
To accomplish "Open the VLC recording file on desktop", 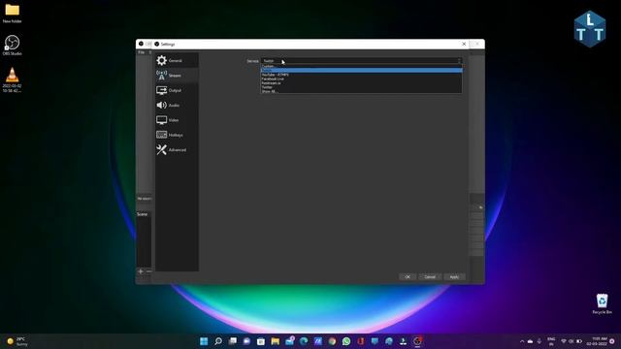I will tap(13, 79).
